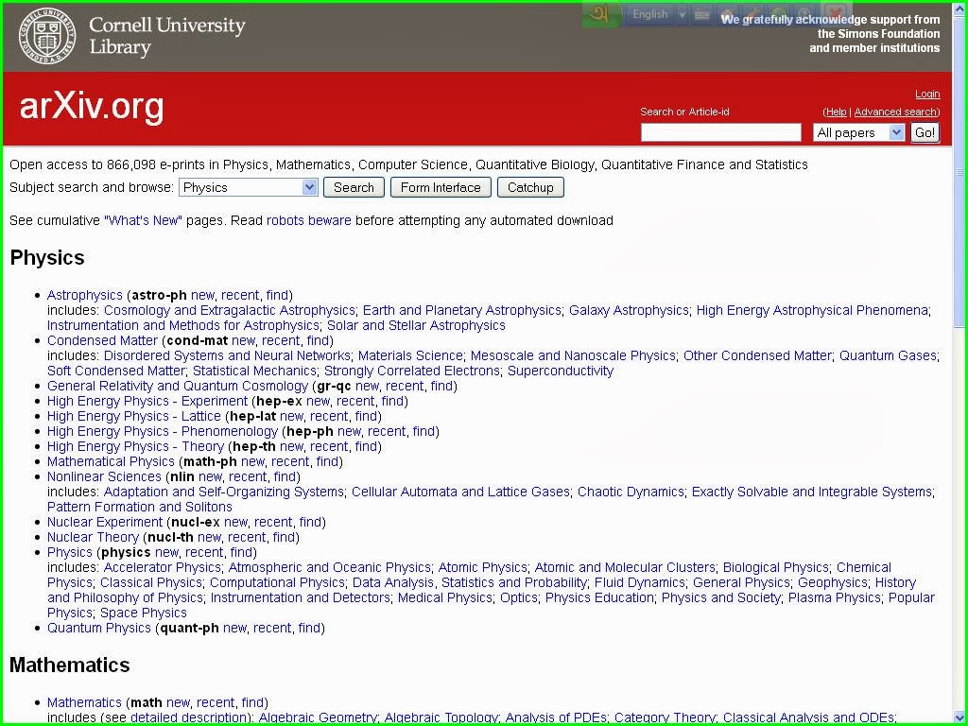The width and height of the screenshot is (968, 726).
Task: Open High Energy Physics - Experiment link
Action: click(147, 401)
